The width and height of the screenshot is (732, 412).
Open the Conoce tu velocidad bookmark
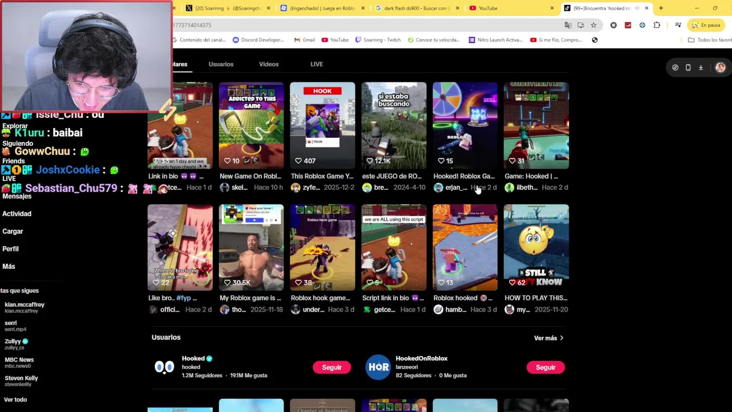point(433,40)
